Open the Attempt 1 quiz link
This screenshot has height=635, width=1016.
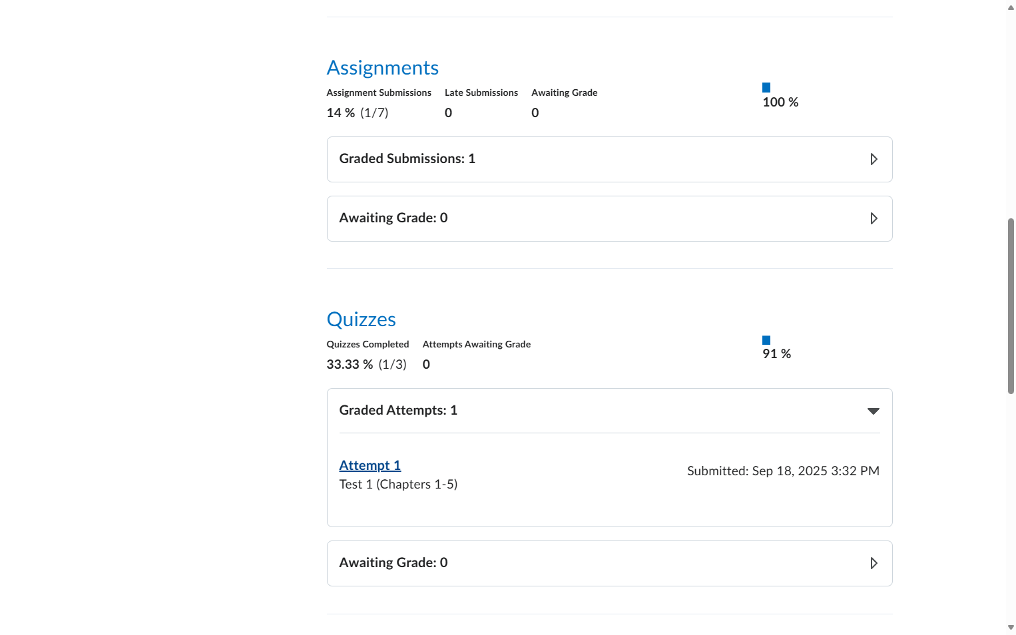click(370, 465)
